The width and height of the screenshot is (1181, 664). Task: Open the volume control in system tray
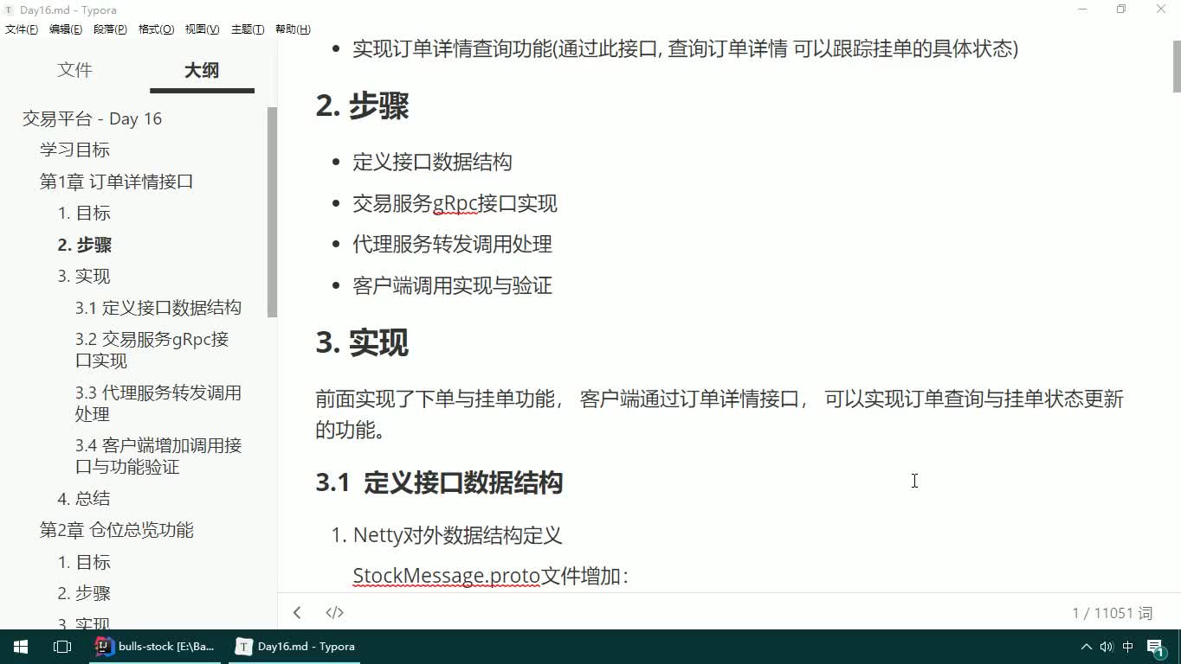pos(1107,647)
